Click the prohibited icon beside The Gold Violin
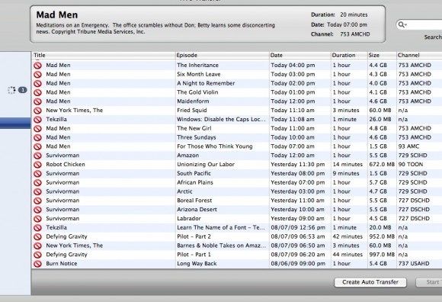442x302 pixels. pos(38,92)
